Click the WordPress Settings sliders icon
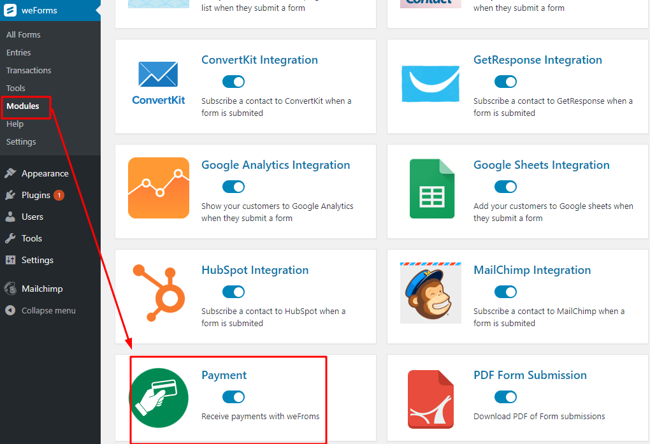 (10, 260)
